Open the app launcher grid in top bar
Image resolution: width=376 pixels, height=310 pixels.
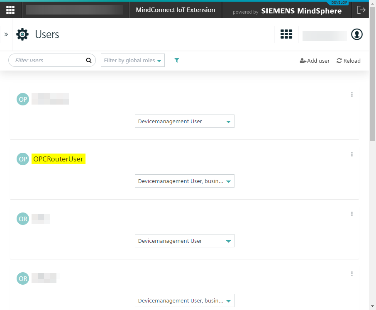[x=10, y=10]
